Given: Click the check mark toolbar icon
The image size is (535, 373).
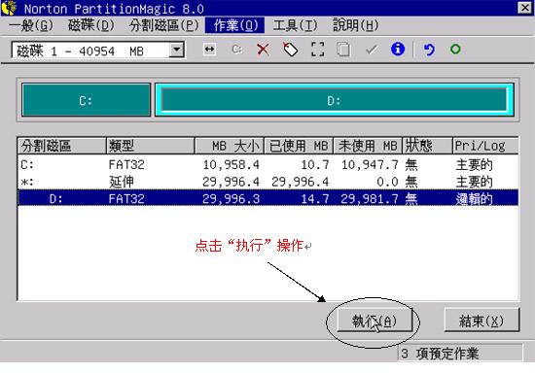Looking at the screenshot, I should click(x=372, y=50).
